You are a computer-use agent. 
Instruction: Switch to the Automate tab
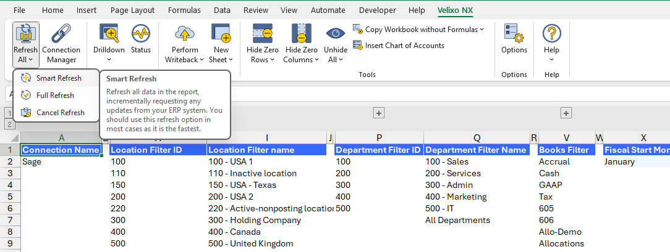pos(328,10)
